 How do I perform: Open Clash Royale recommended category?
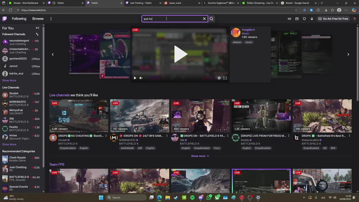[x=21, y=159]
